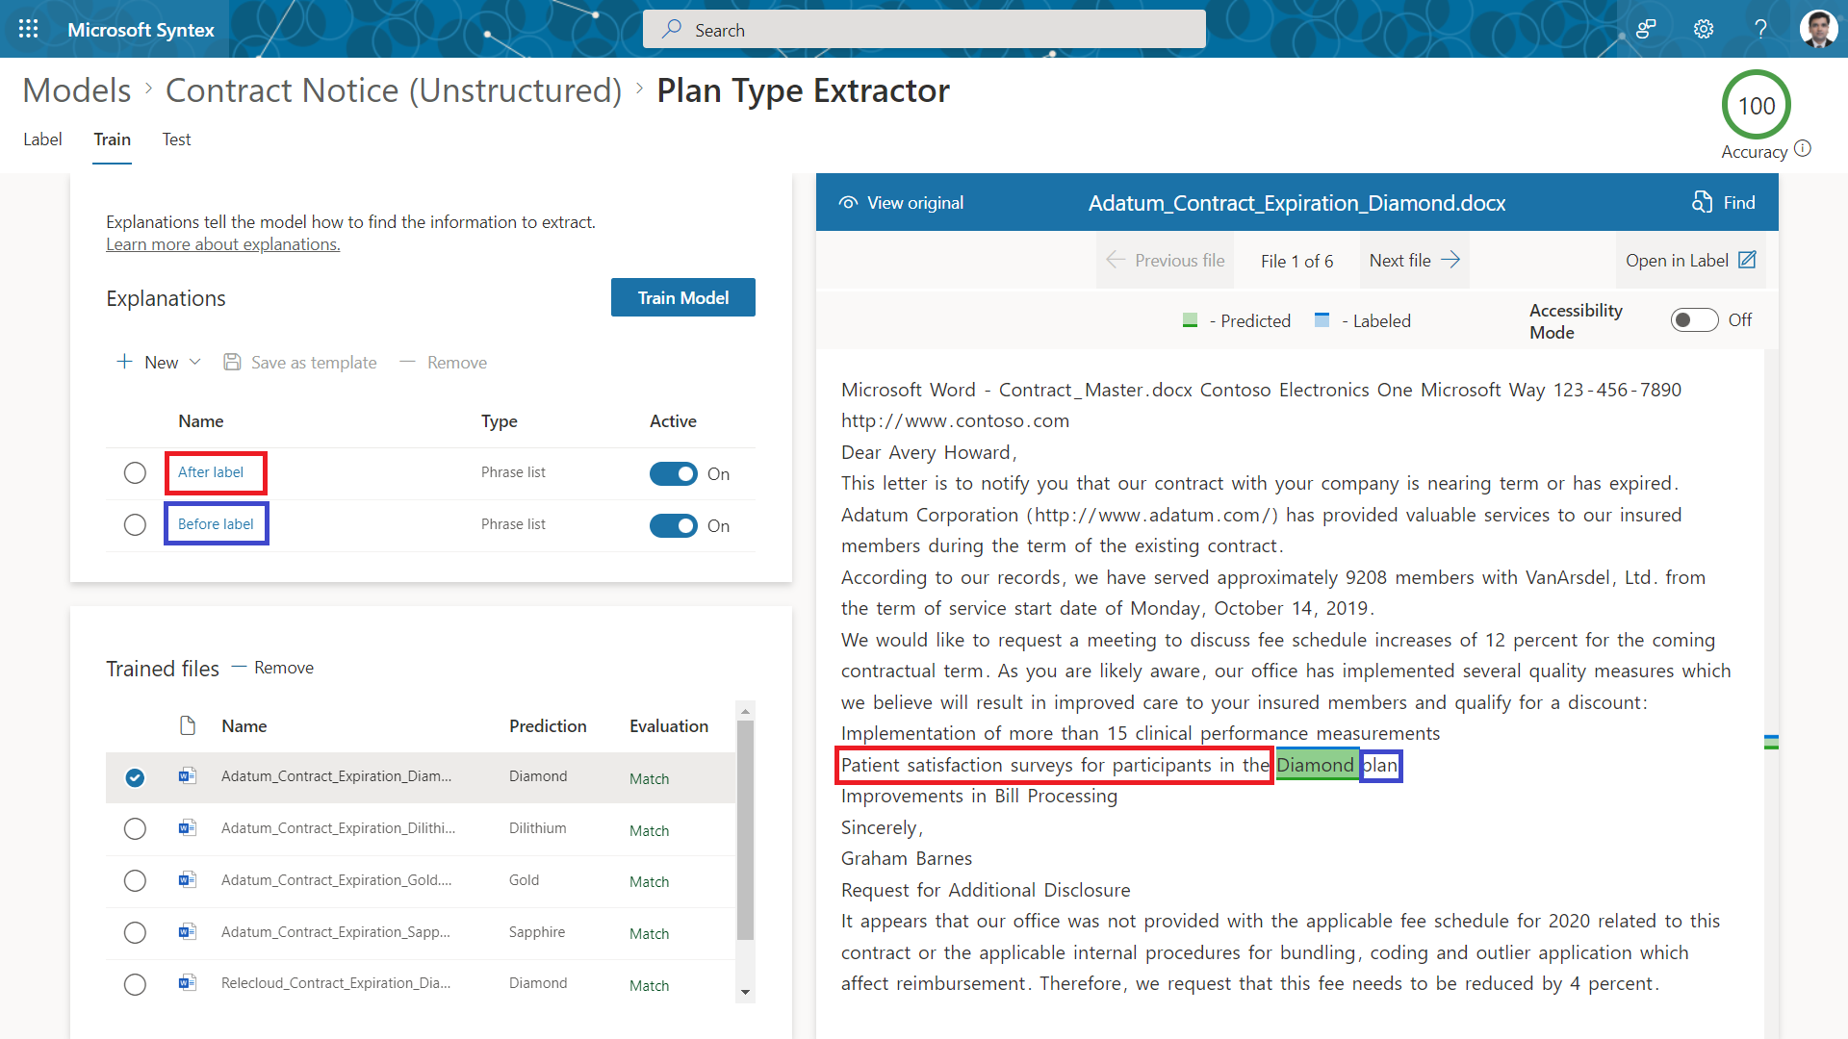The image size is (1848, 1039).
Task: Click the feedback people icon in header
Action: pyautogui.click(x=1646, y=29)
